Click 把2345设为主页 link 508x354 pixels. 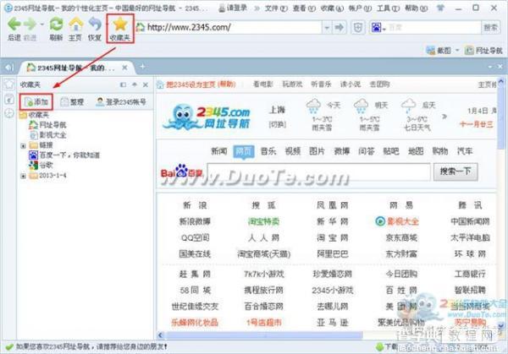[x=190, y=84]
